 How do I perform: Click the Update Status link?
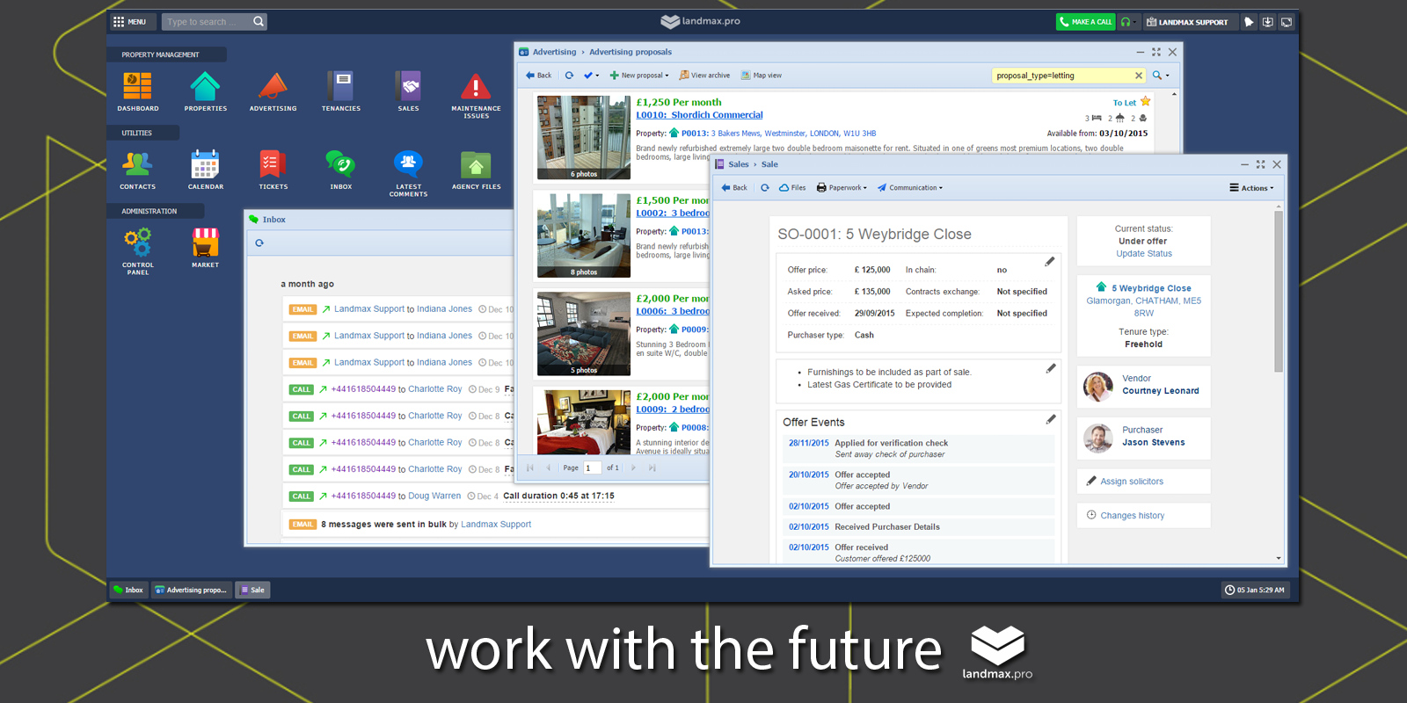pos(1143,254)
